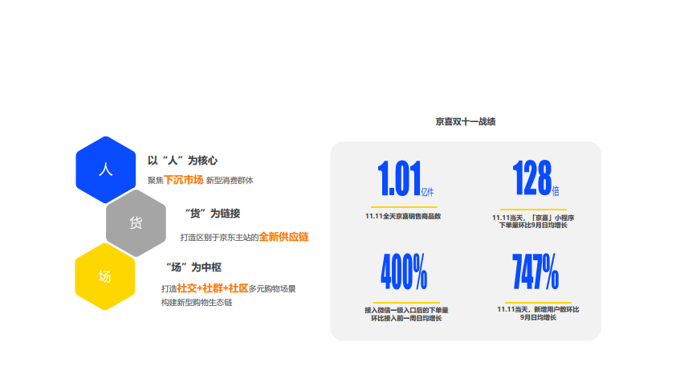Viewport: 676px width, 375px height.
Task: Select caption 接入微信一级入口后的下单量
Action: (x=406, y=310)
